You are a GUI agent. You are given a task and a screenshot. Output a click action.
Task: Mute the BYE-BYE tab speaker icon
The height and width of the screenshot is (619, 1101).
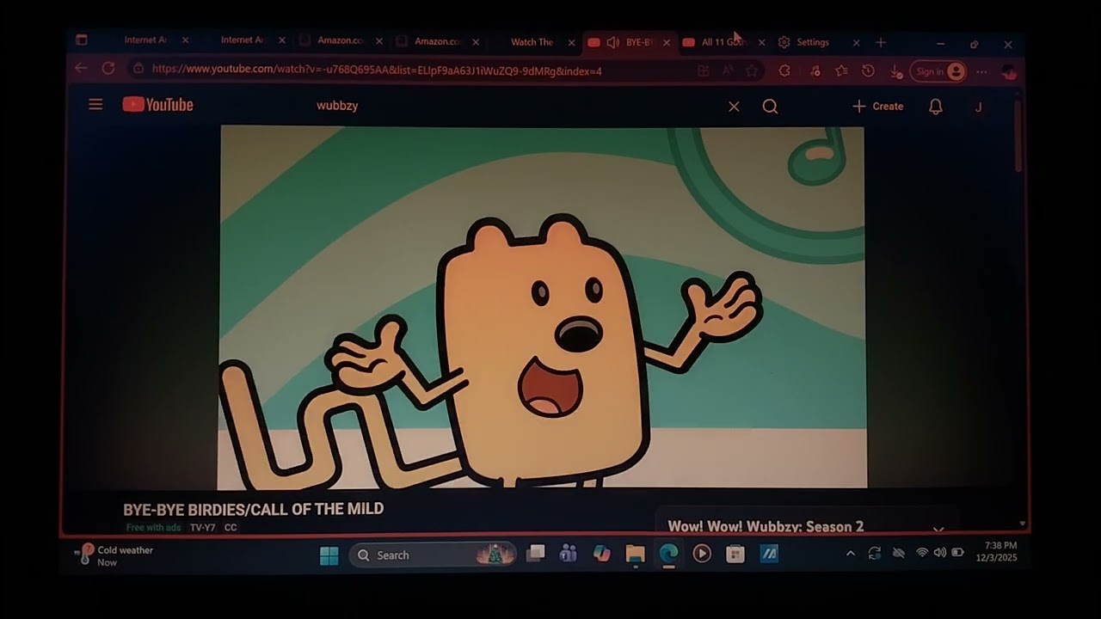pyautogui.click(x=613, y=42)
